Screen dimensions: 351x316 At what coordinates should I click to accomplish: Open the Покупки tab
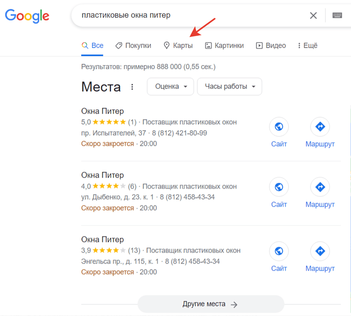coord(133,45)
